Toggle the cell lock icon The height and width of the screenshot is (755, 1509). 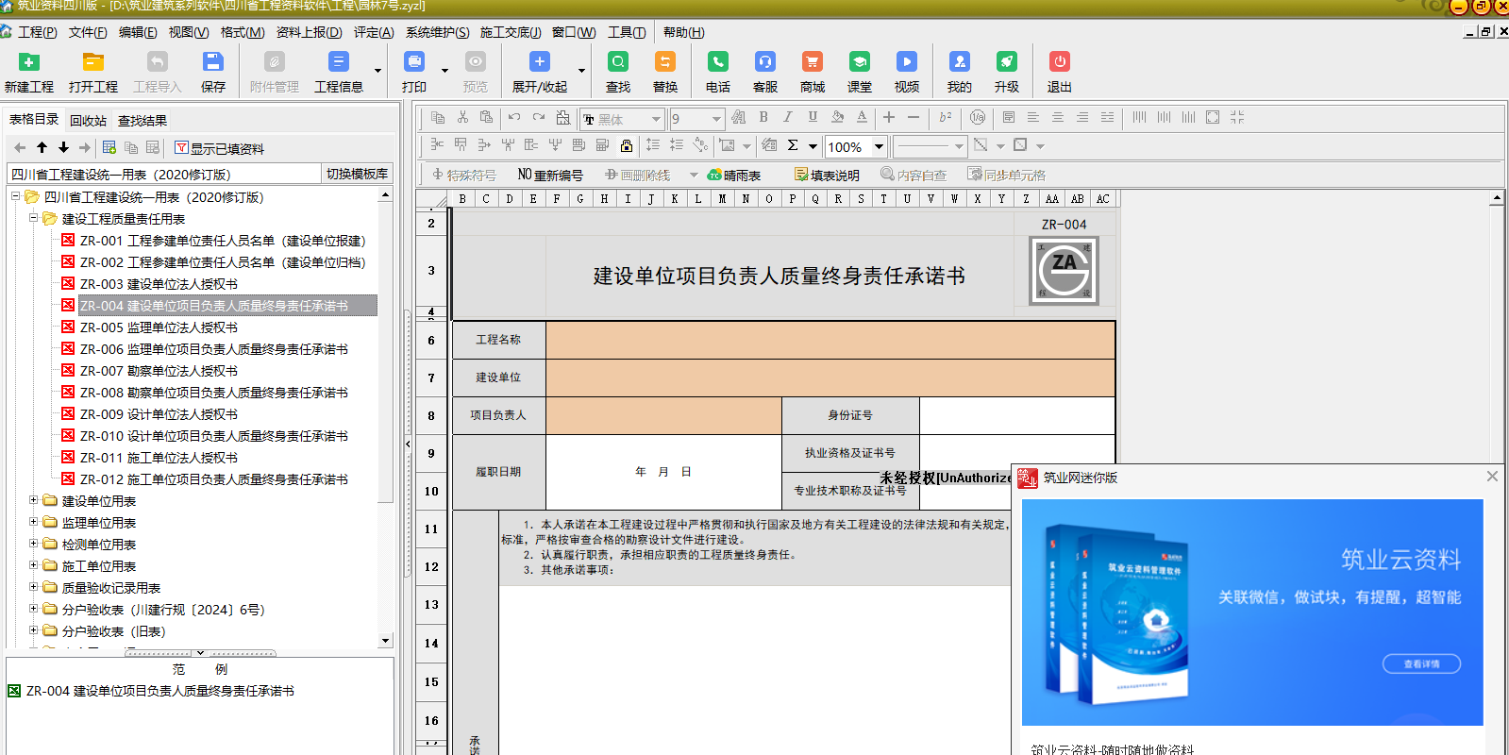(626, 145)
